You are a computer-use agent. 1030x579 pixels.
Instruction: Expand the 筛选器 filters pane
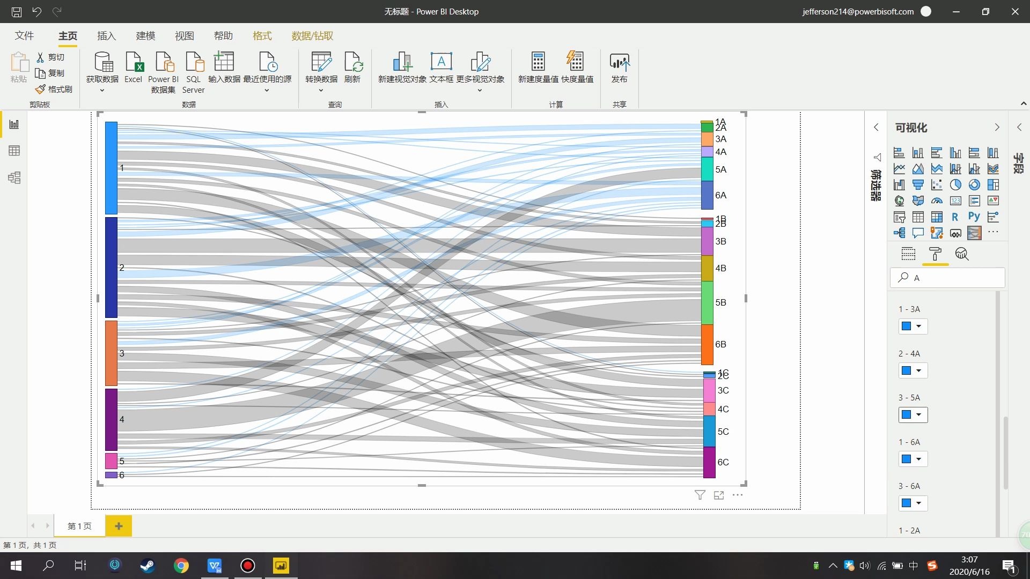(x=876, y=128)
